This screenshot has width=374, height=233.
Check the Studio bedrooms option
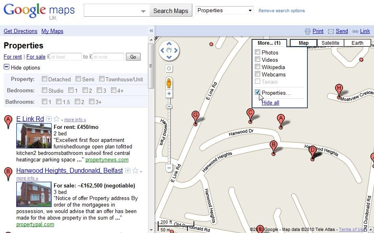tap(44, 90)
